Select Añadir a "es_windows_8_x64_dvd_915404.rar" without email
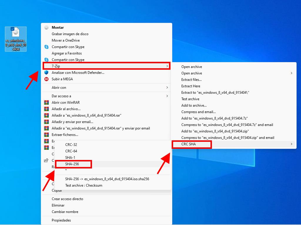 pyautogui.click(x=86, y=115)
